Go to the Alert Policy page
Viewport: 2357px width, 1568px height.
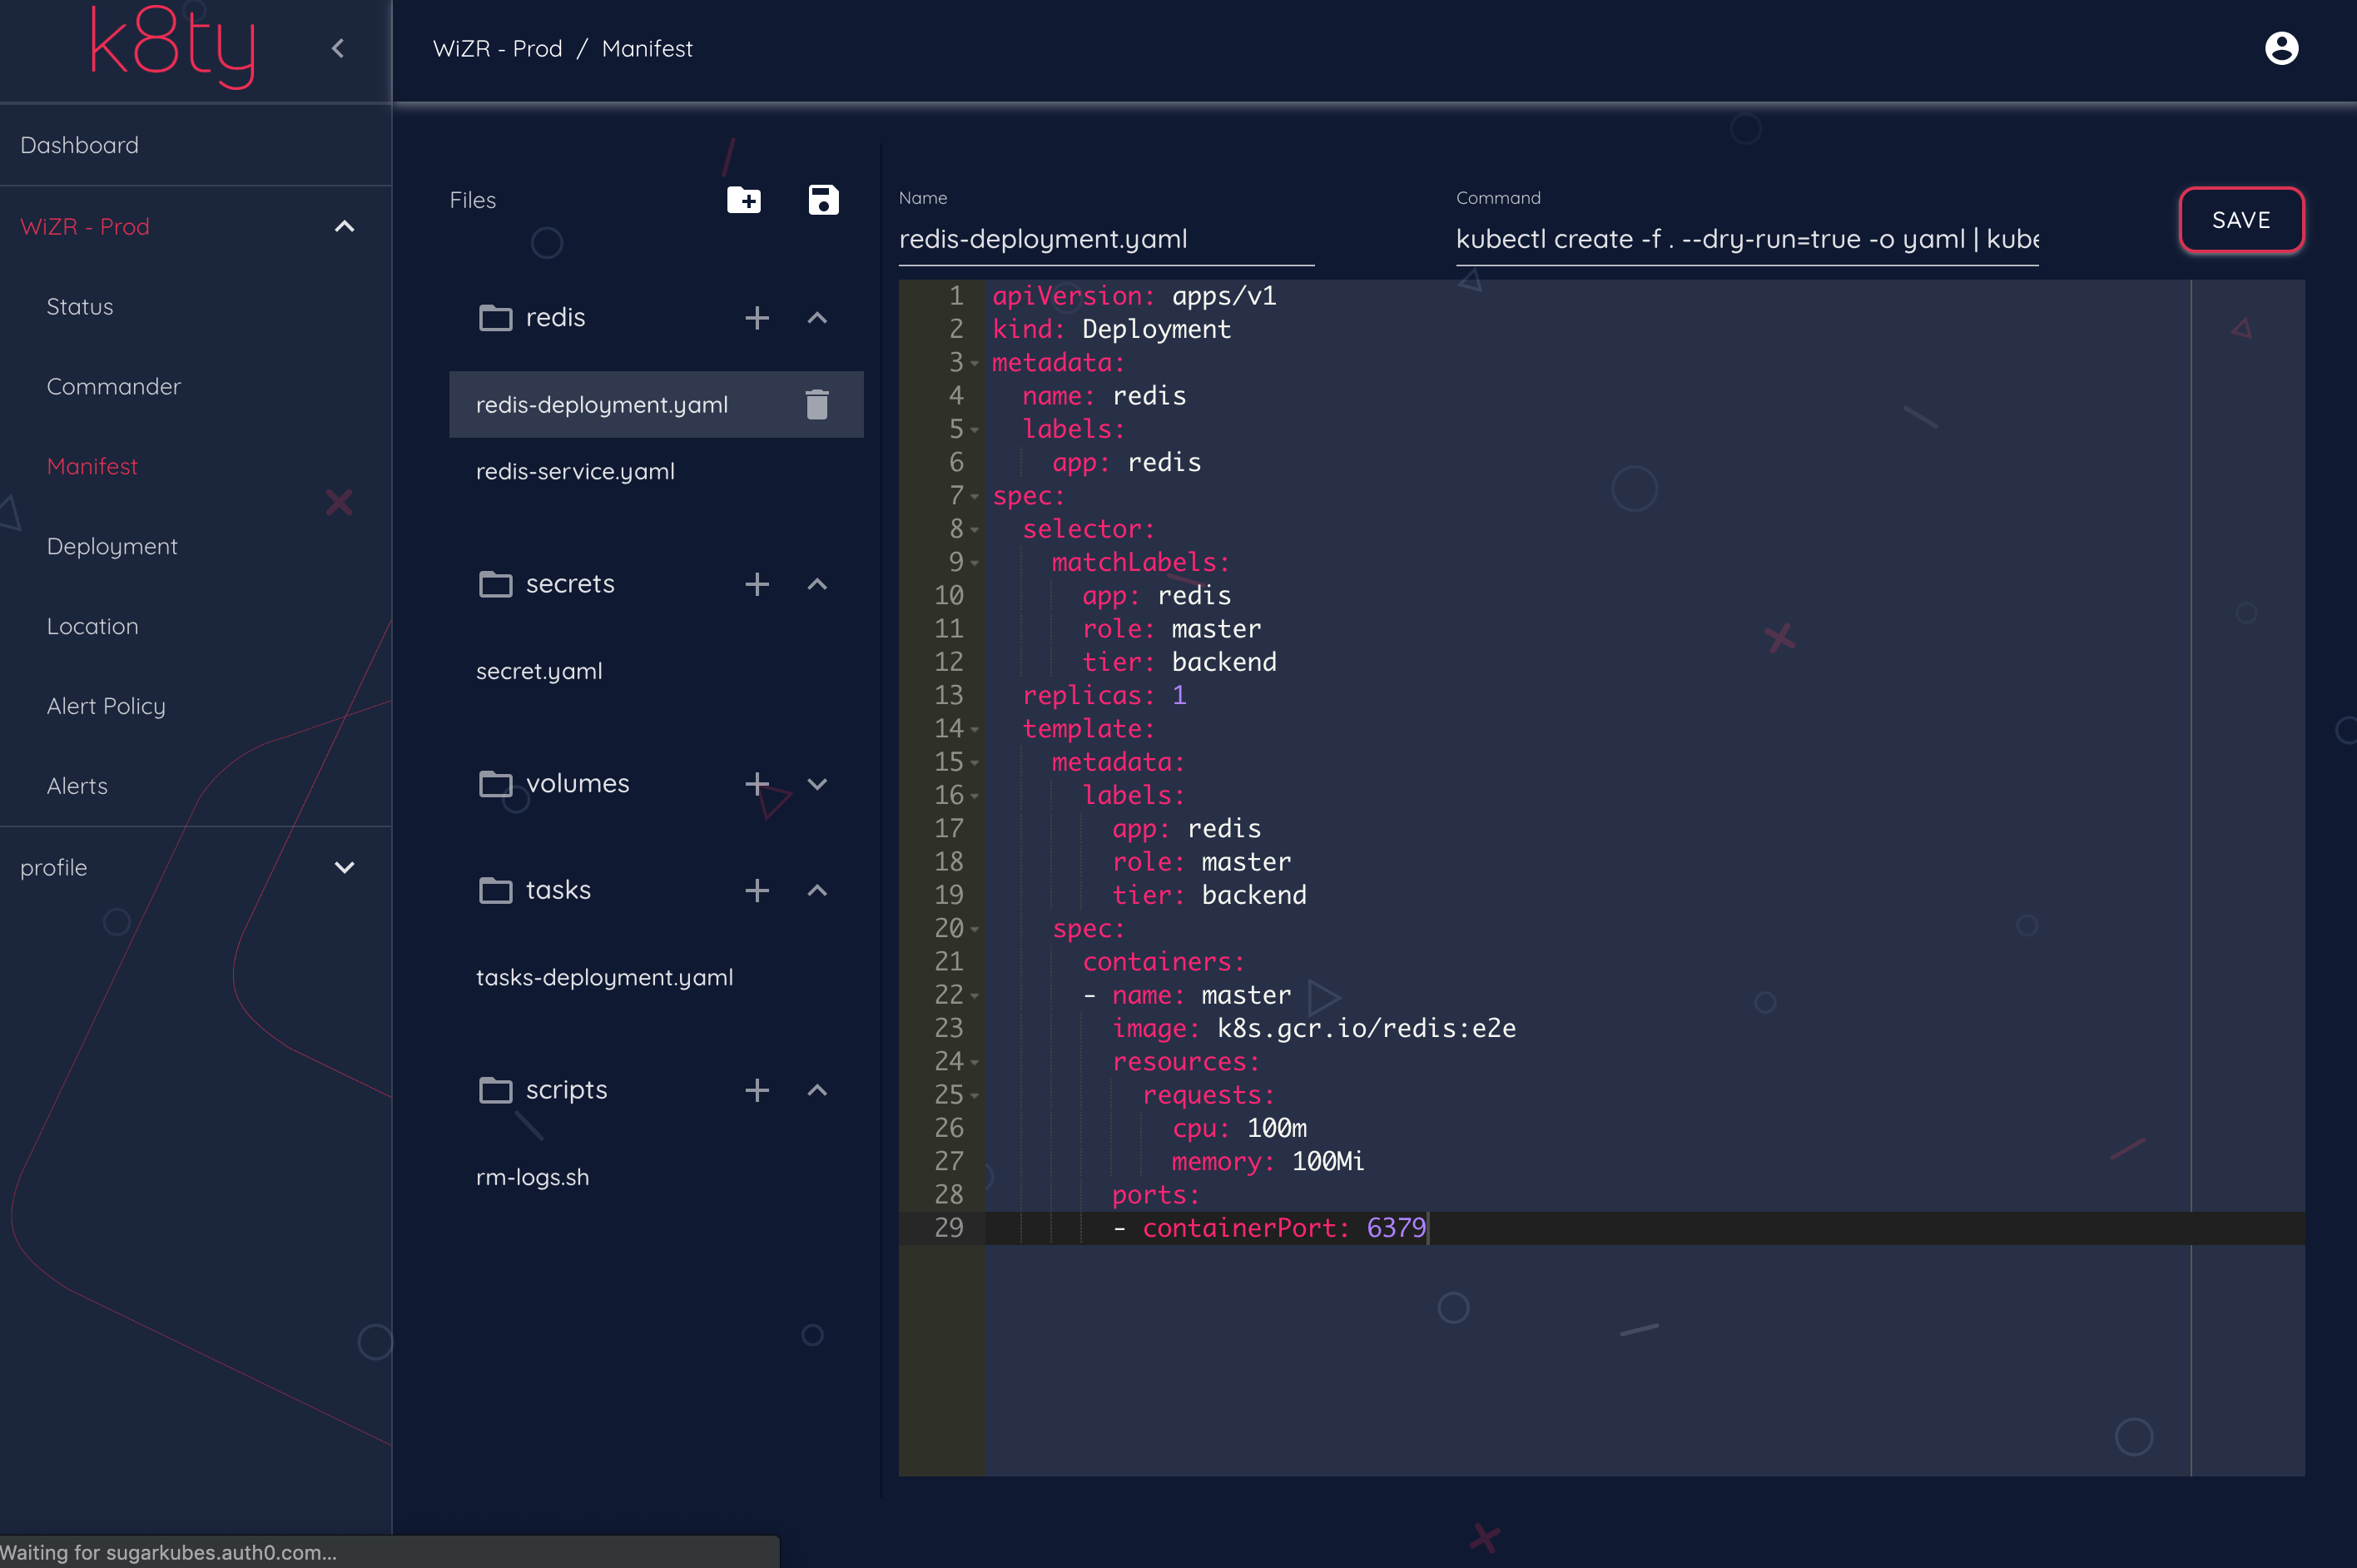click(x=106, y=707)
